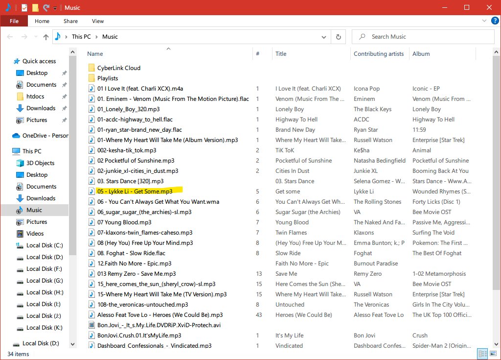Viewport: 501px width, 360px height.
Task: Open the Recent locations dropdown arrow
Action: tap(35, 37)
